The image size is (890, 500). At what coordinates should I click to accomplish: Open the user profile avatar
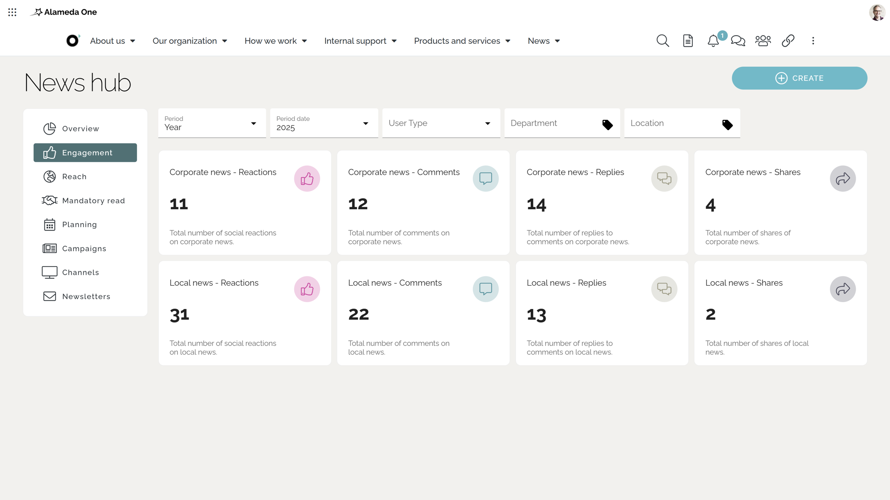pyautogui.click(x=877, y=12)
